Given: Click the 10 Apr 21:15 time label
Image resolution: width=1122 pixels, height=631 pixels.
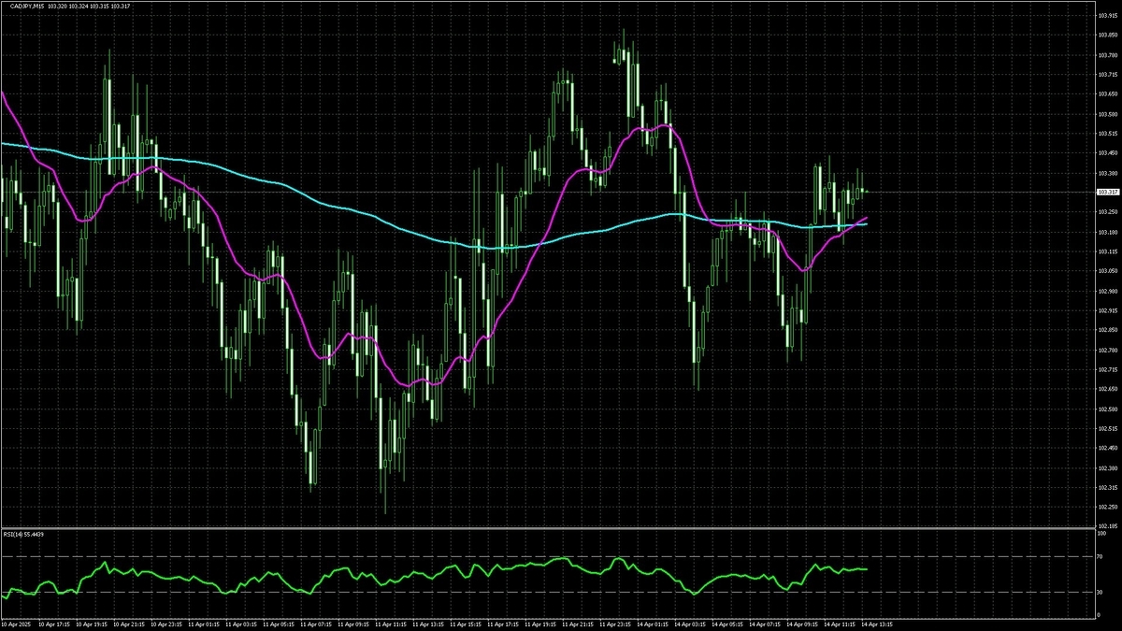Looking at the screenshot, I should coord(131,623).
